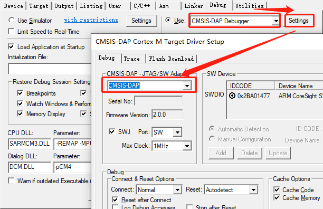Switch to the Asm tab
This screenshot has width=323, height=209.
coord(164,6)
